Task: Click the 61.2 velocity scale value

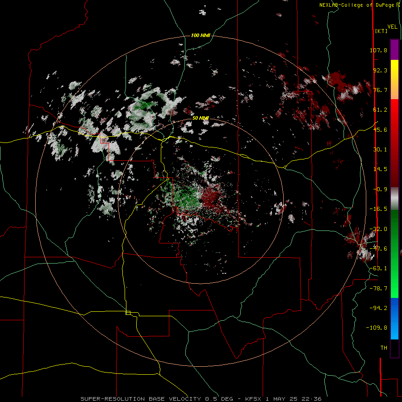Action: pos(380,110)
